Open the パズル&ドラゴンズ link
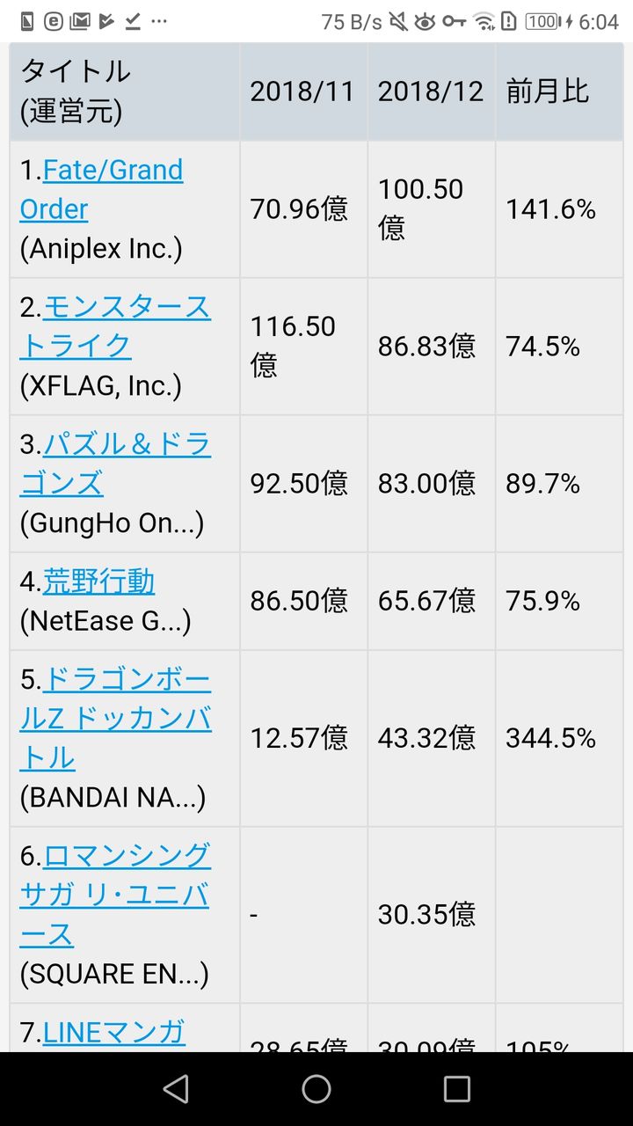 pos(116,464)
